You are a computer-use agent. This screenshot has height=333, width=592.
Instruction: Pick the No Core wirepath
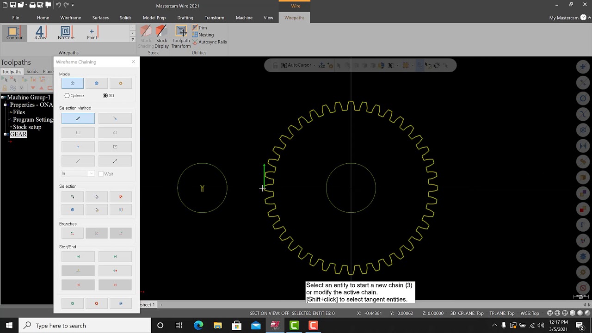tap(66, 33)
